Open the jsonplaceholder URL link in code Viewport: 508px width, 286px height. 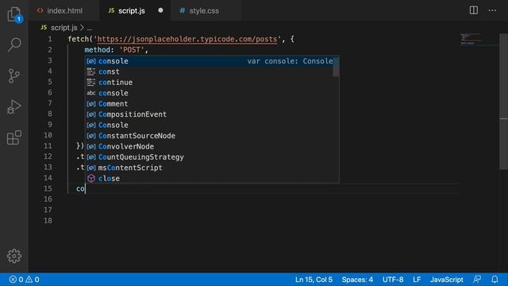(x=187, y=39)
